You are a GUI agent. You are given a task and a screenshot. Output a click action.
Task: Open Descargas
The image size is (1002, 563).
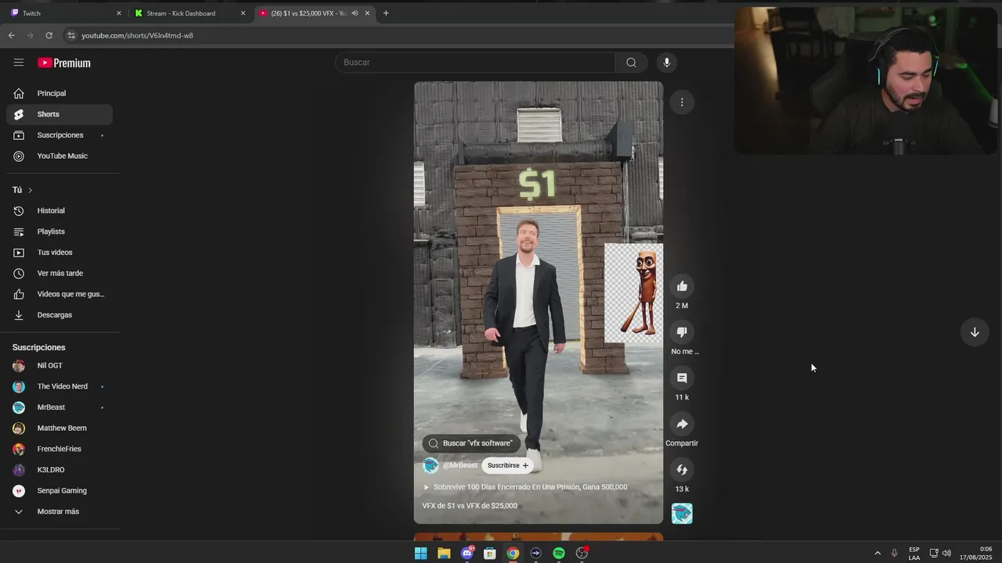(59, 315)
